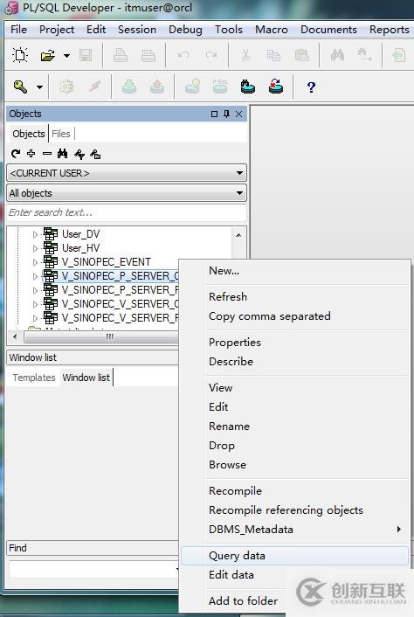Click the Open folder toolbar icon
Viewport: 414px width, 617px height.
tap(47, 55)
